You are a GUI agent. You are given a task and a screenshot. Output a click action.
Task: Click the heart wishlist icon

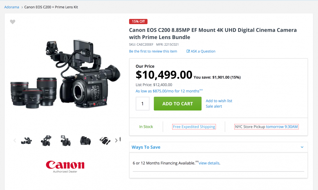tap(12, 22)
